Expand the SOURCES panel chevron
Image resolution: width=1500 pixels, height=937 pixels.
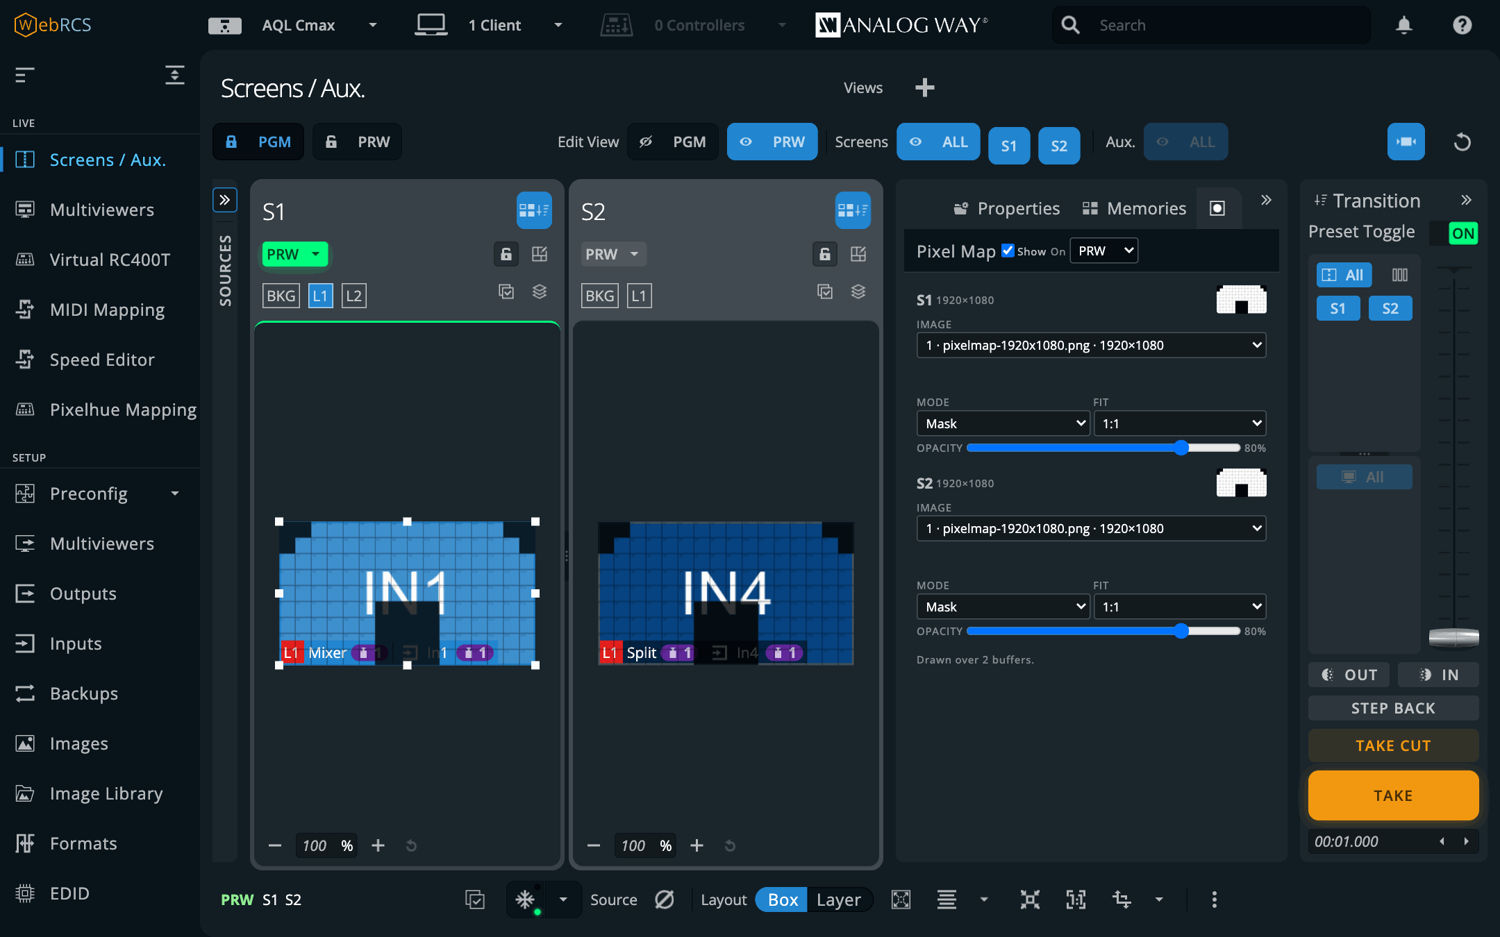click(x=225, y=200)
